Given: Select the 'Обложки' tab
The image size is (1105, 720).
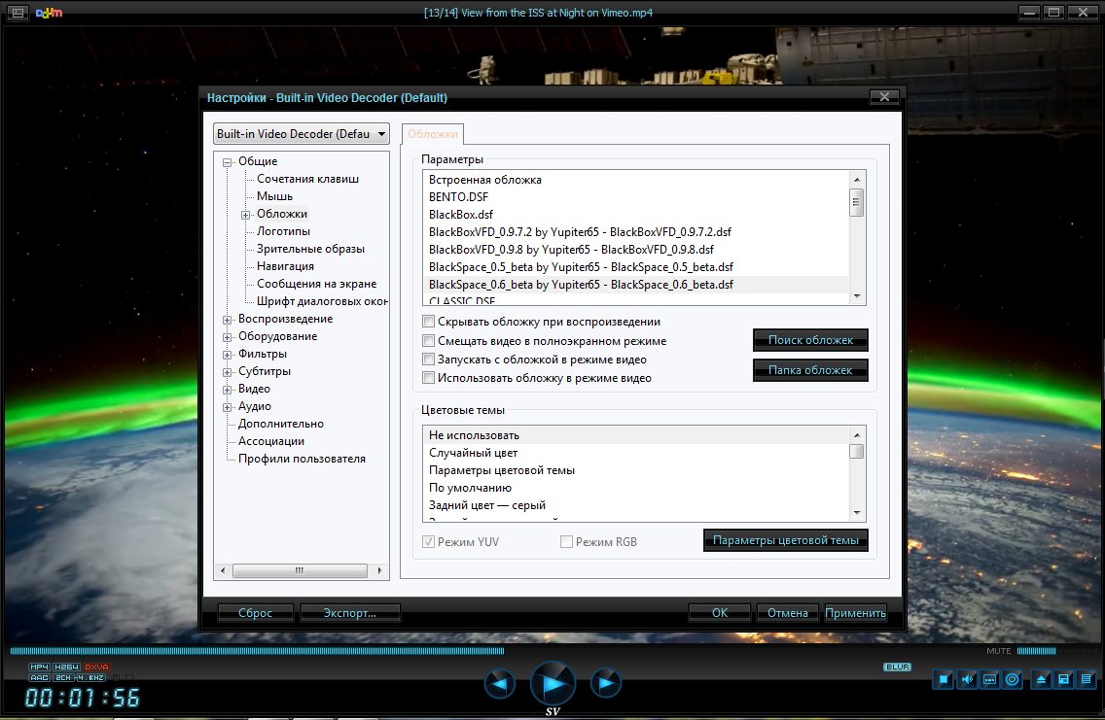Looking at the screenshot, I should click(433, 134).
